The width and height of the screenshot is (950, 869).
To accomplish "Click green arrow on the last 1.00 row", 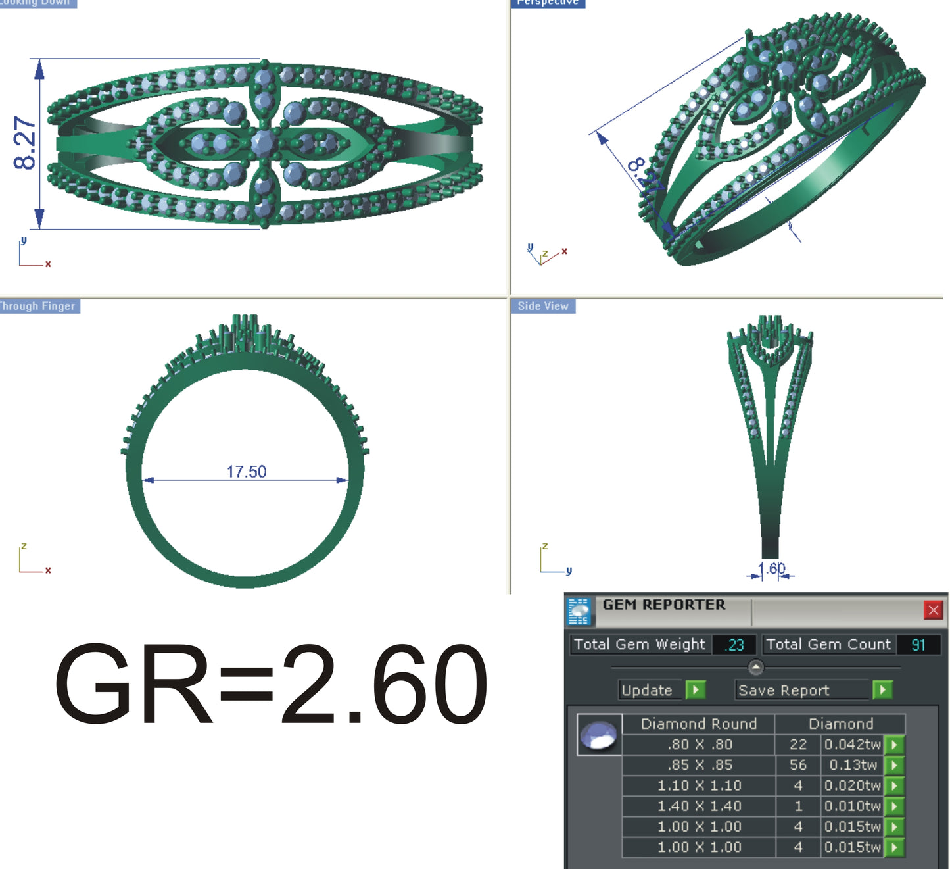I will coord(894,847).
